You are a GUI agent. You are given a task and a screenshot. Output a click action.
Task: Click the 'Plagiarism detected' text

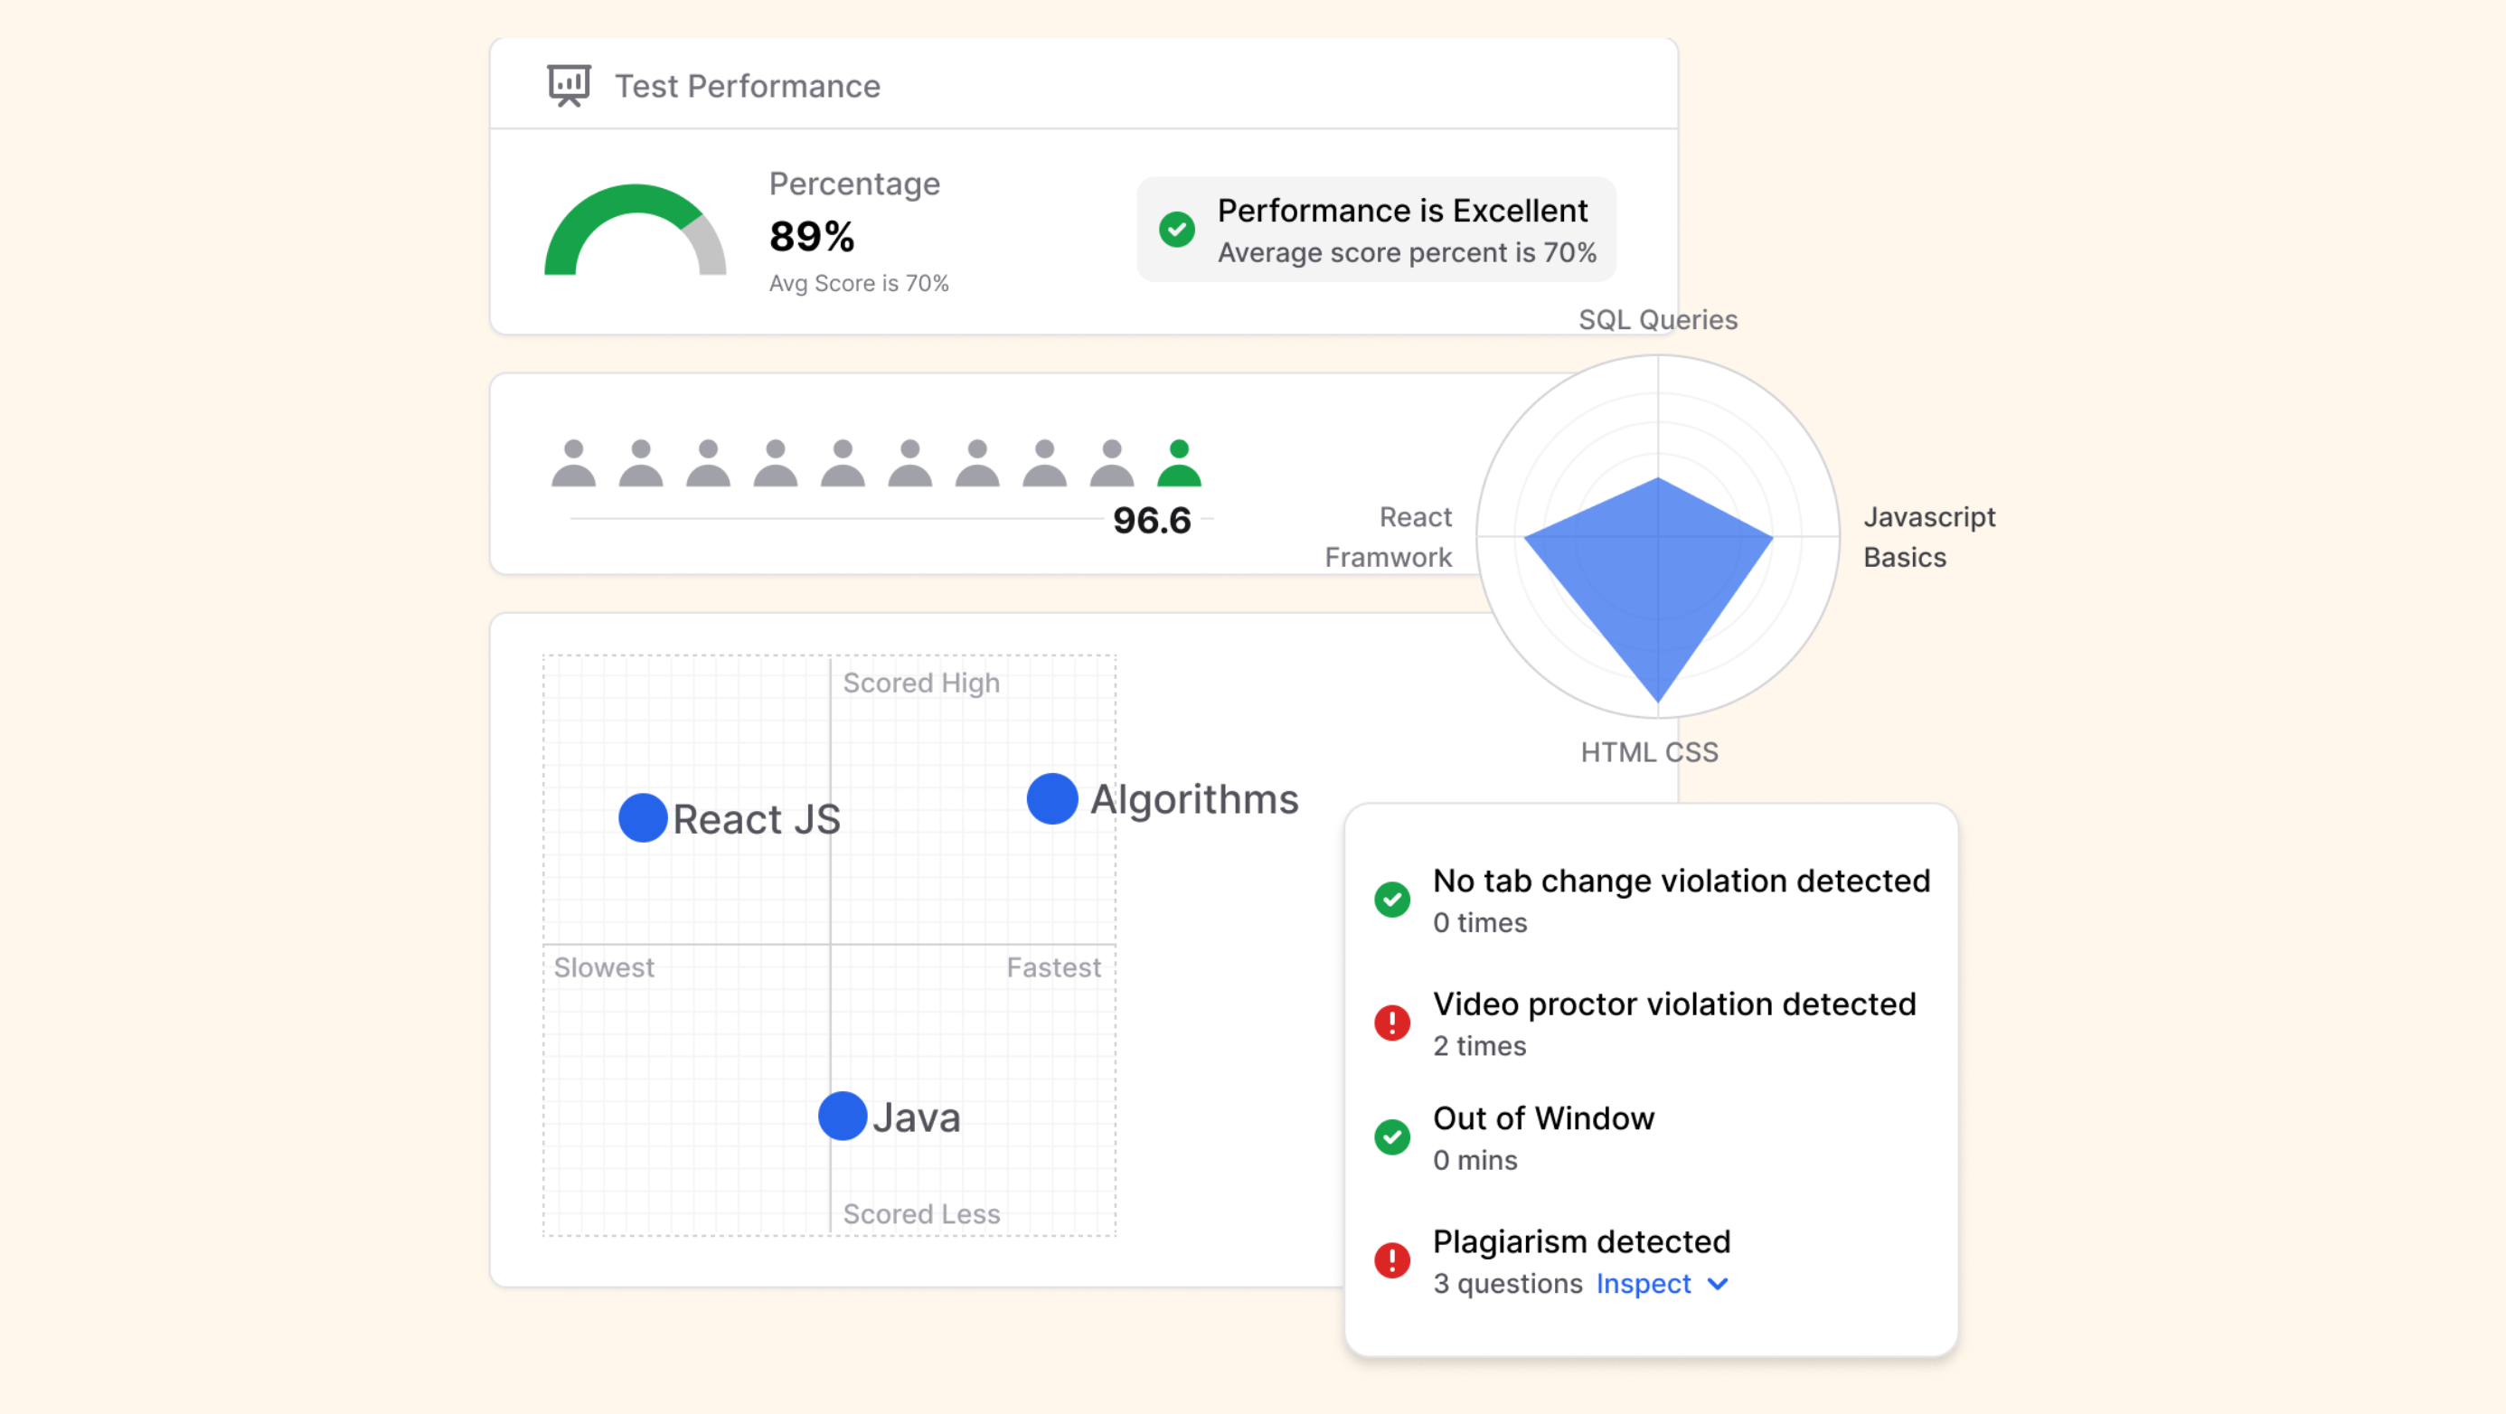[1581, 1241]
